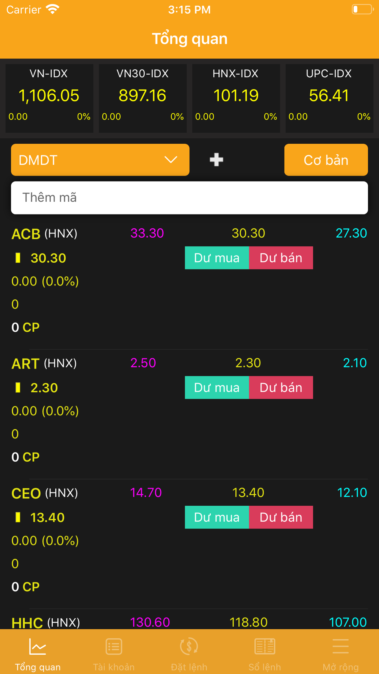Tap the plus icon to add watchlist
Image resolution: width=379 pixels, height=674 pixels.
pos(216,160)
